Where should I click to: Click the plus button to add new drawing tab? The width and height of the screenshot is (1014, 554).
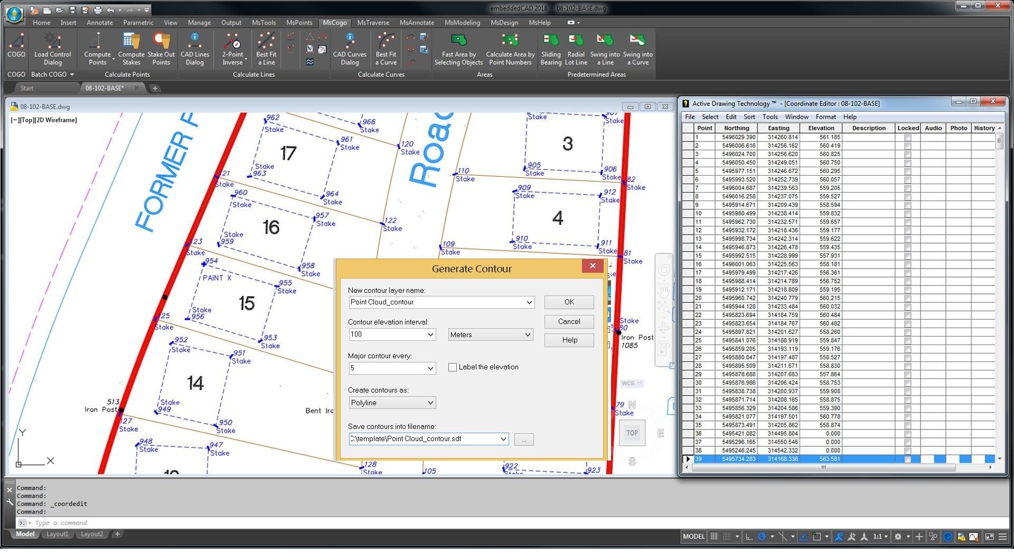pyautogui.click(x=155, y=88)
